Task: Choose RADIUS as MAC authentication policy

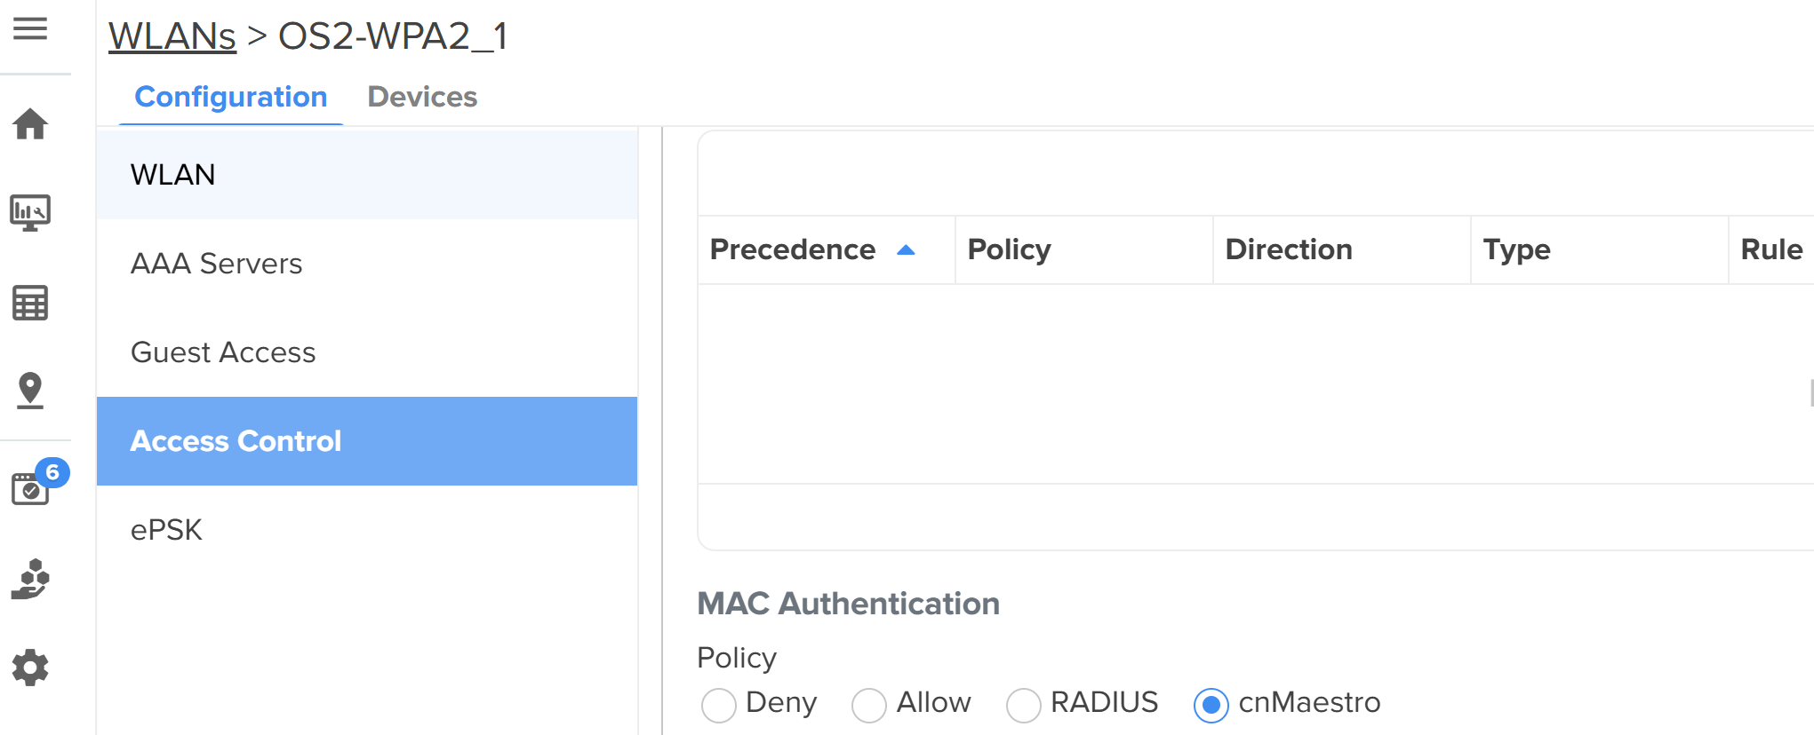Action: 1023,706
